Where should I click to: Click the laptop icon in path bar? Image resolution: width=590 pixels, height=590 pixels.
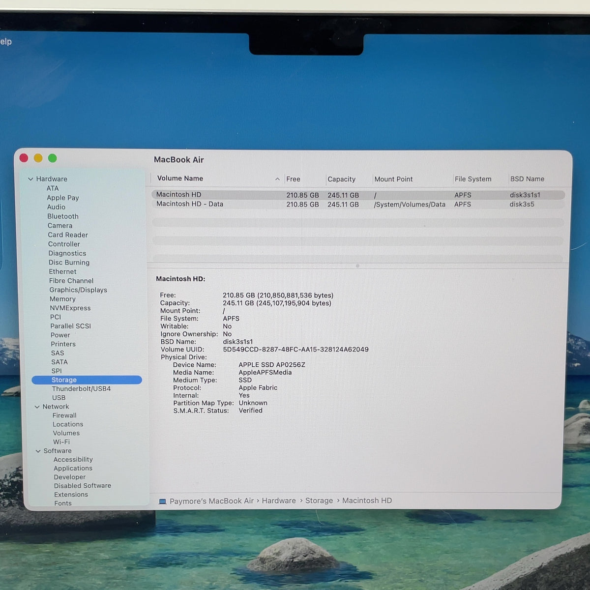tap(162, 501)
